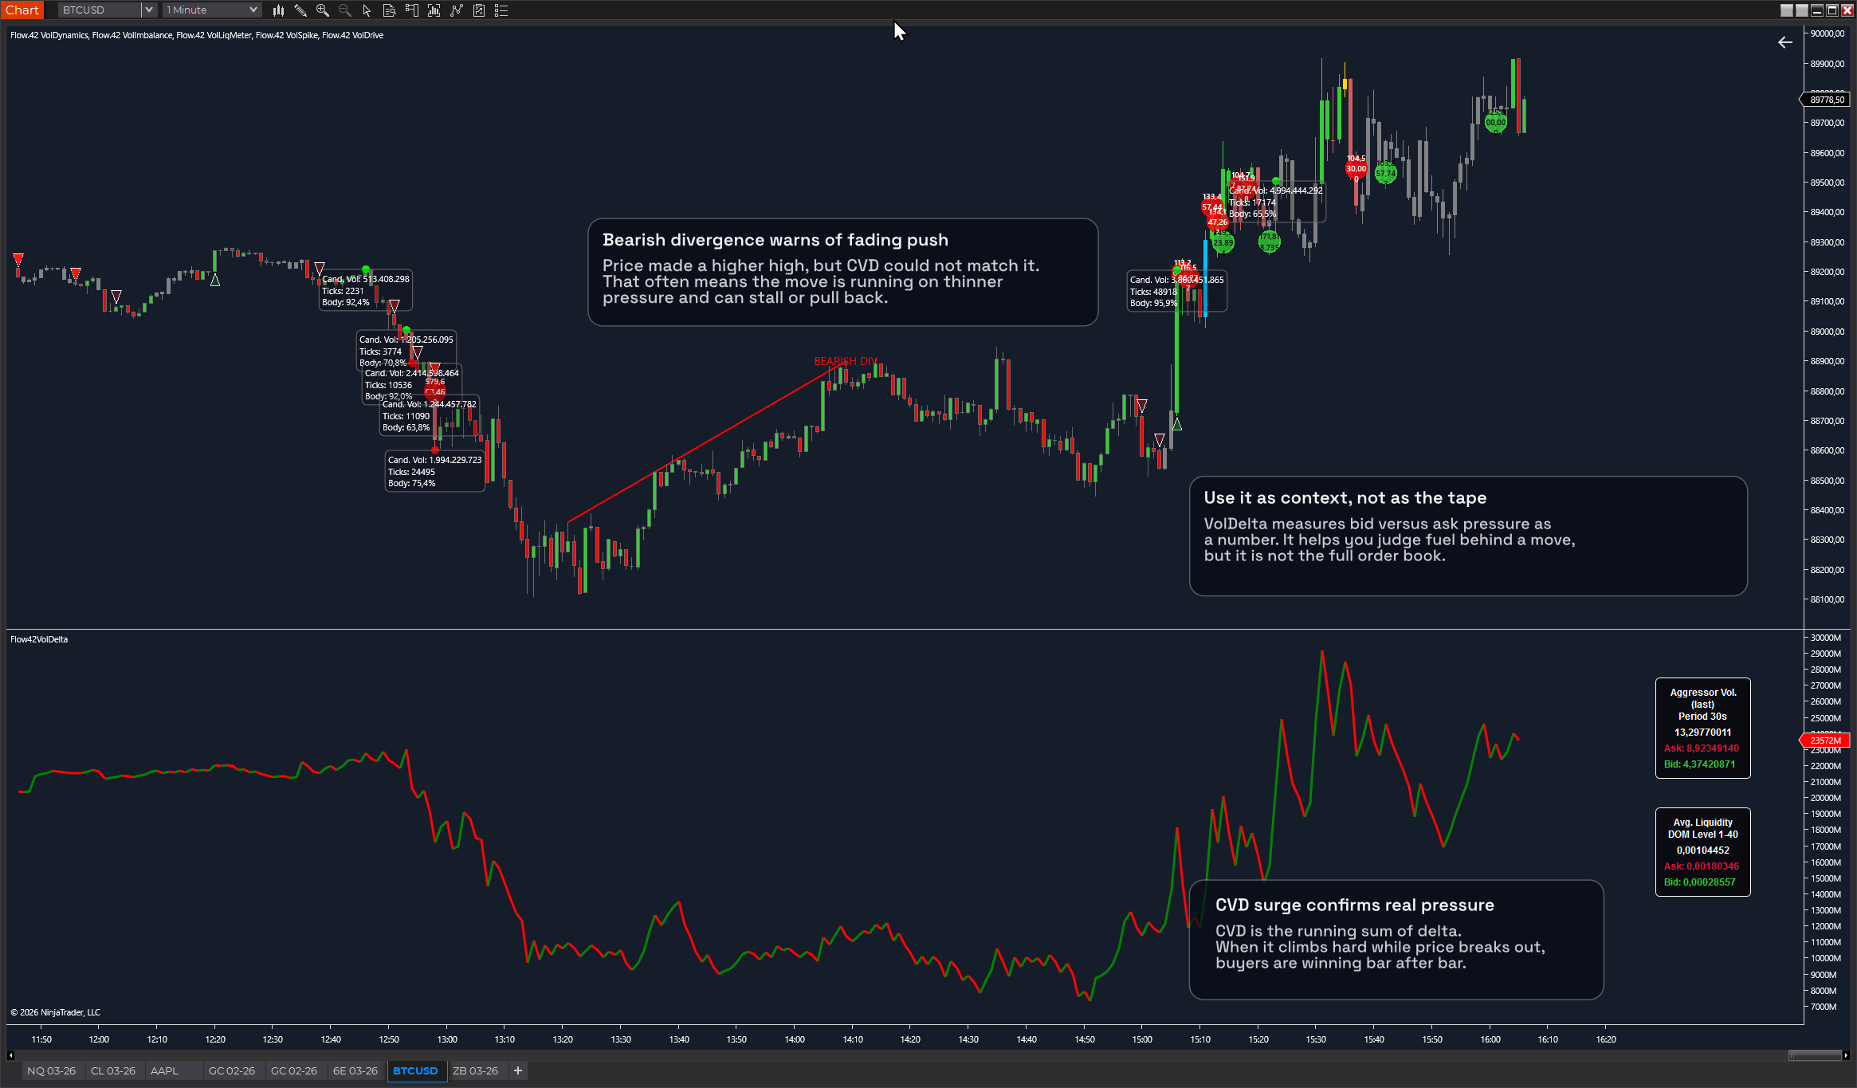Click the scrollbar left arrow at bottom

(10, 1055)
